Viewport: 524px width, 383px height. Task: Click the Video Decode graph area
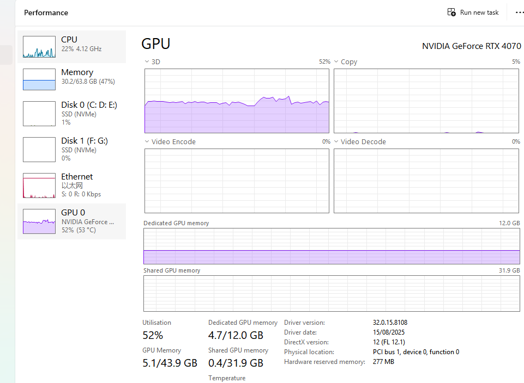coord(426,181)
